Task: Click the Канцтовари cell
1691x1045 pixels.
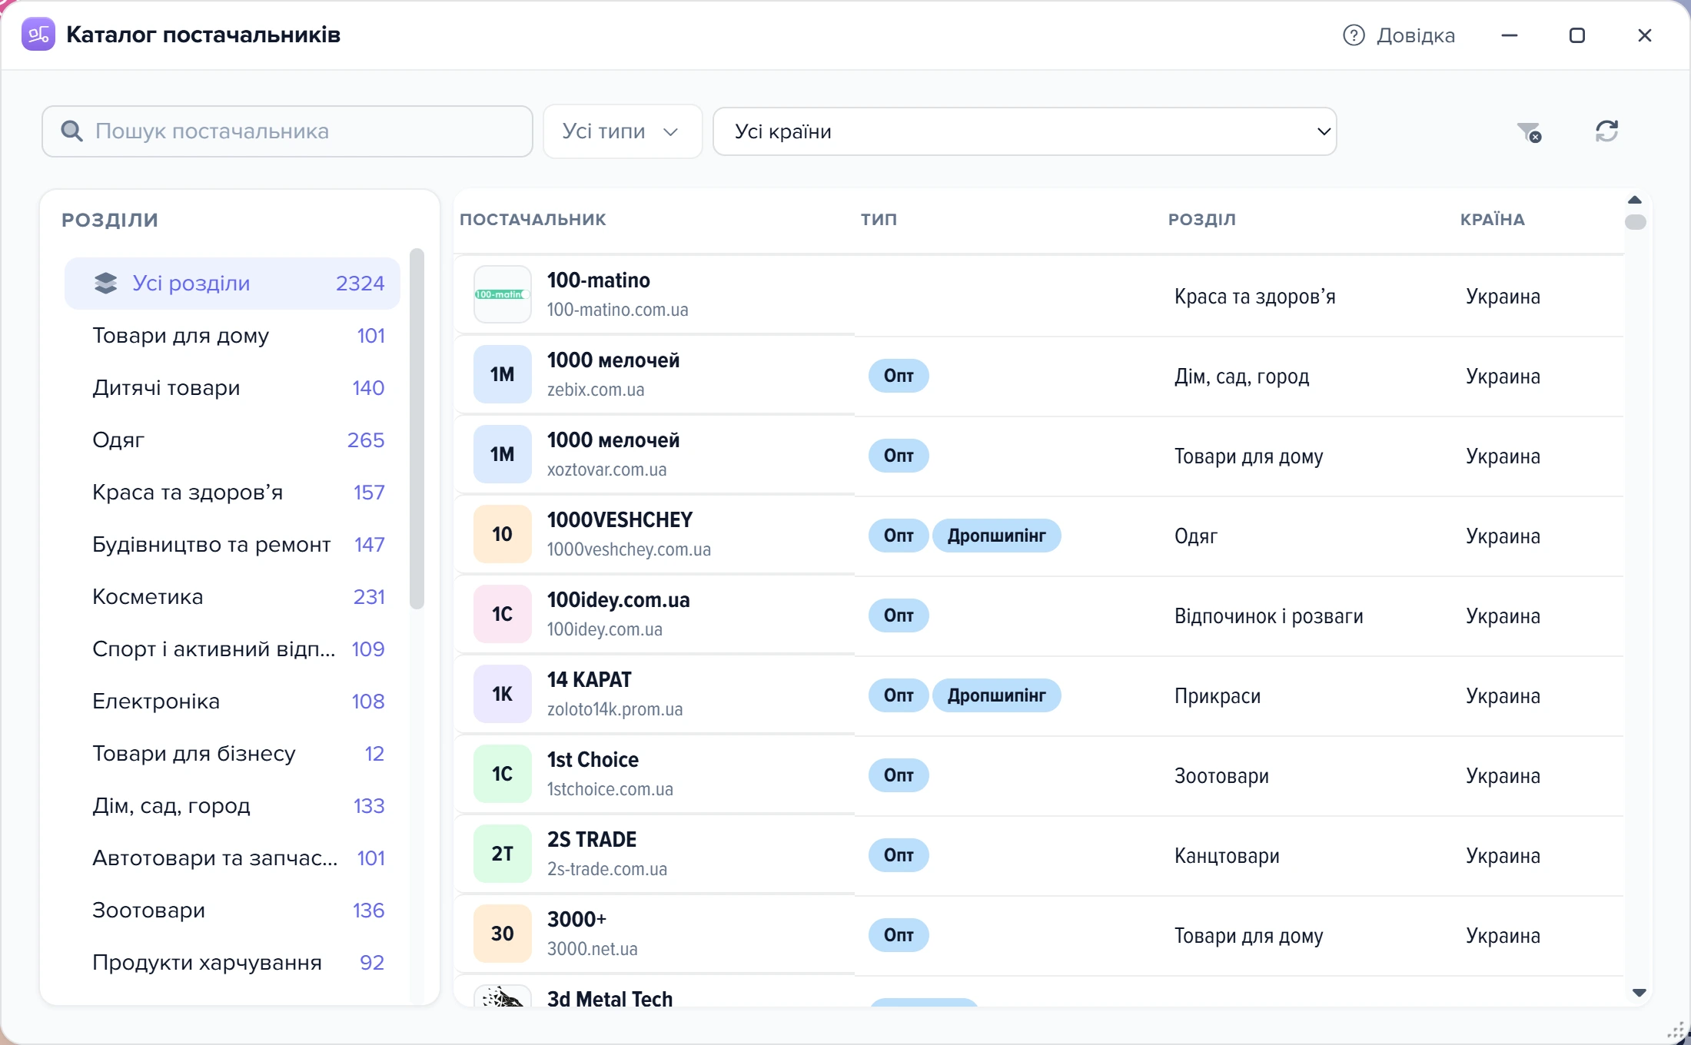Action: (x=1227, y=856)
